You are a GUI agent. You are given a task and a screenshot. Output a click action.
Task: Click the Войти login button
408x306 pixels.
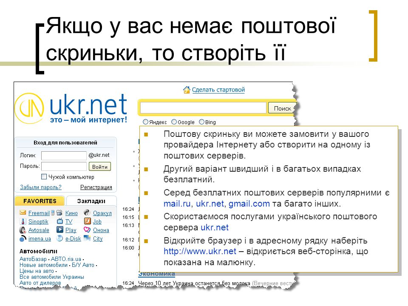coord(99,167)
